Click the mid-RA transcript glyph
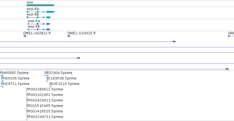 click(41, 12)
